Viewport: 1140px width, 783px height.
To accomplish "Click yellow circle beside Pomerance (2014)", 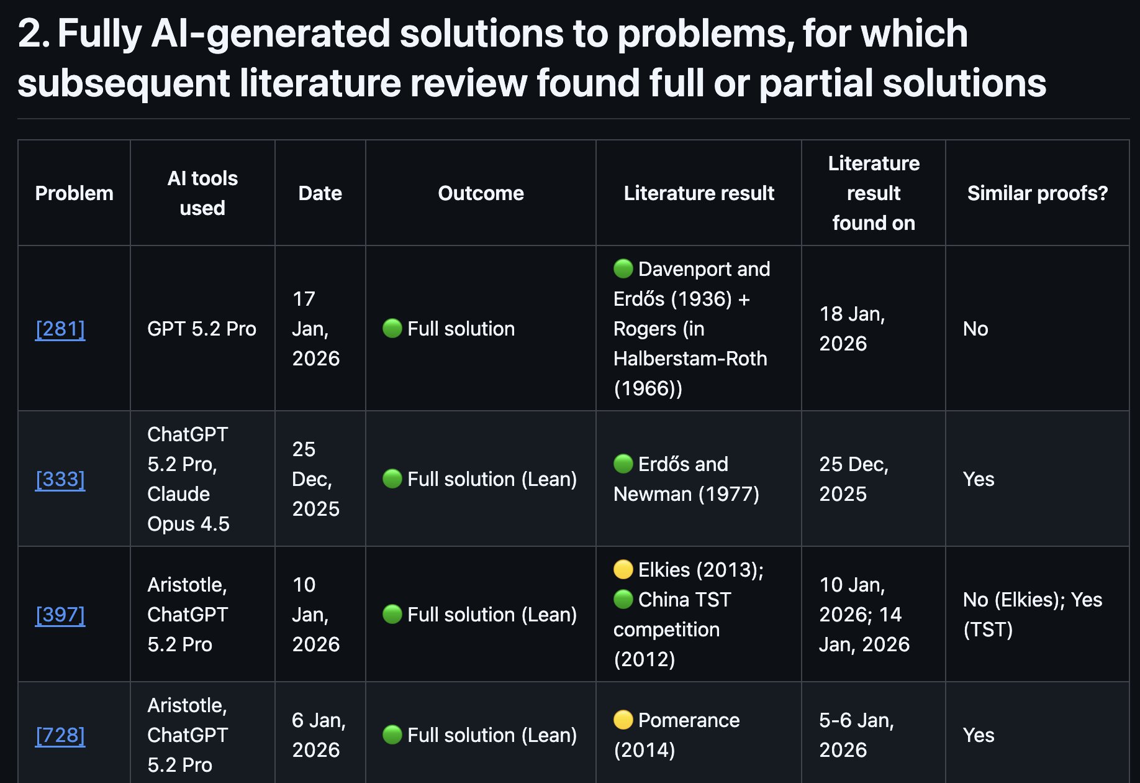I will 623,720.
